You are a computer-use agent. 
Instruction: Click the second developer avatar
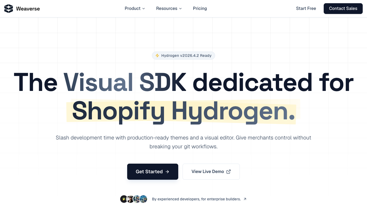[130, 199]
